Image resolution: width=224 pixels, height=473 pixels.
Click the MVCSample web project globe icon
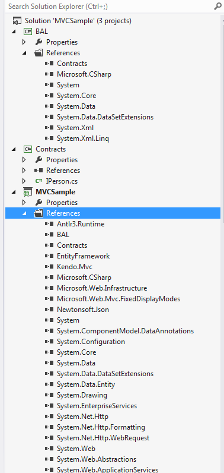(x=28, y=192)
